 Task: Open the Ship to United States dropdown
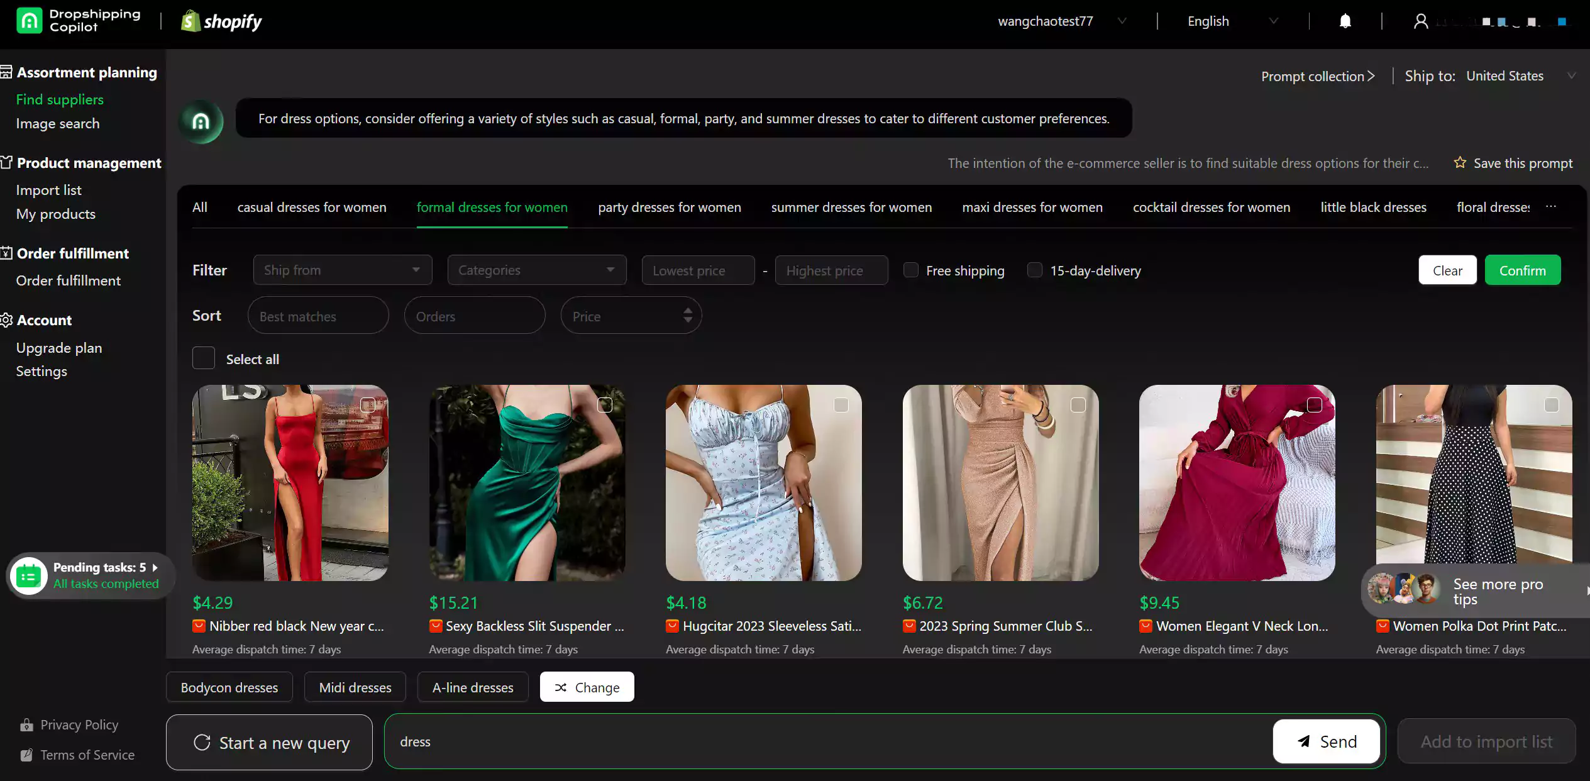click(1520, 76)
